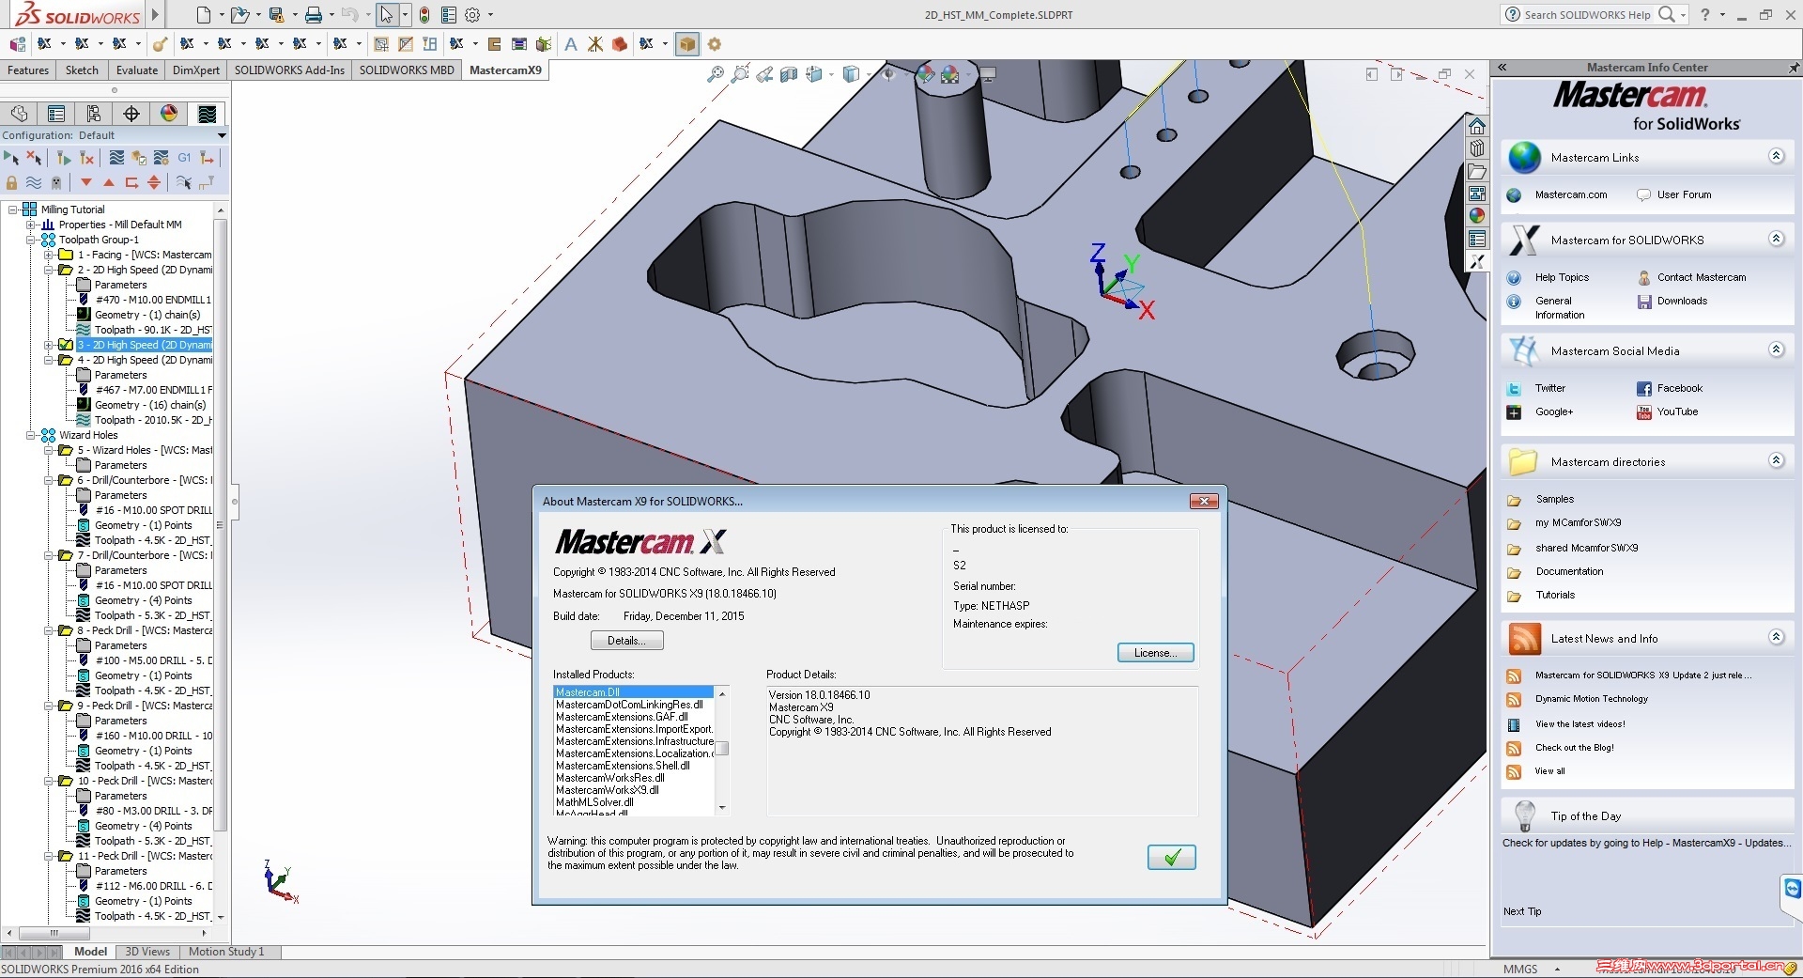
Task: Open the User Forum link
Action: [x=1684, y=195]
